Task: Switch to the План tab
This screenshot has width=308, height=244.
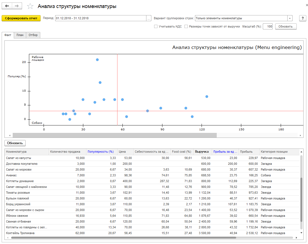Action: 20,35
